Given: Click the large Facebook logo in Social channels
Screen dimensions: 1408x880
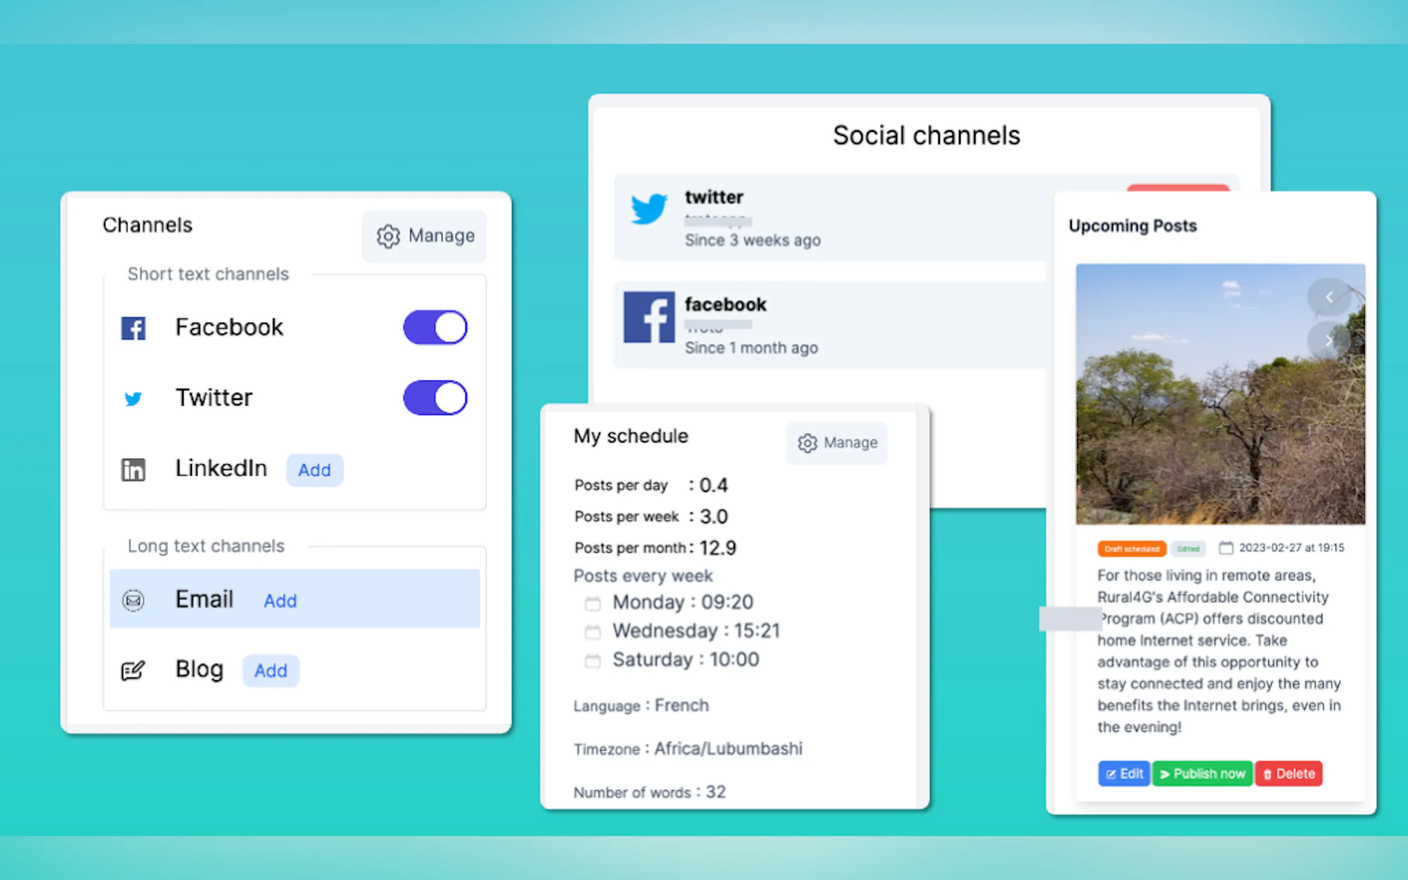Looking at the screenshot, I should coord(649,317).
